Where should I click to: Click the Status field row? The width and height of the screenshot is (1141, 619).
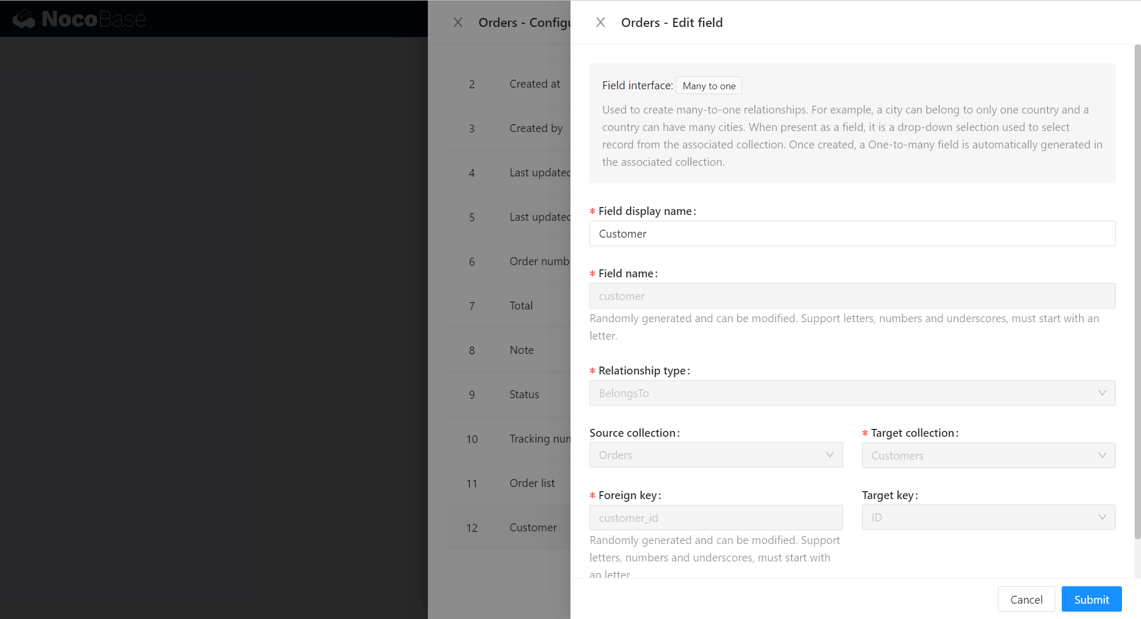524,395
